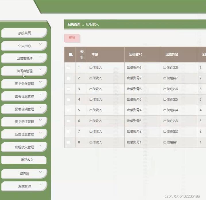This screenshot has height=200, width=206.
Task: Open the 图书信息管理 sidebar menu
Action: 24,96
